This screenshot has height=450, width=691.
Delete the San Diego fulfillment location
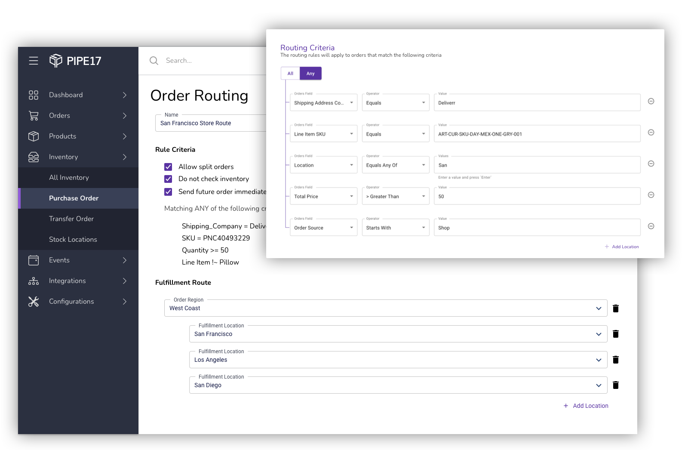tap(616, 385)
